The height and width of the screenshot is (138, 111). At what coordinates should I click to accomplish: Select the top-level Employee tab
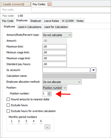[x=22, y=20]
